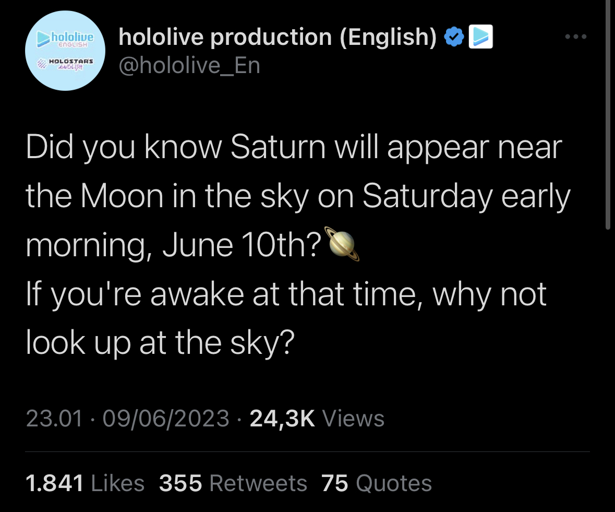Click the Saturn planet emoji
615x512 pixels.
tap(342, 244)
